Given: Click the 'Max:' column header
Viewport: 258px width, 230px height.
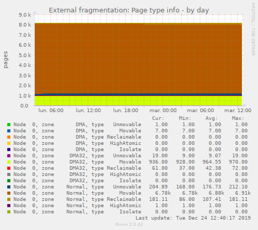Looking at the screenshot, I should [x=238, y=118].
